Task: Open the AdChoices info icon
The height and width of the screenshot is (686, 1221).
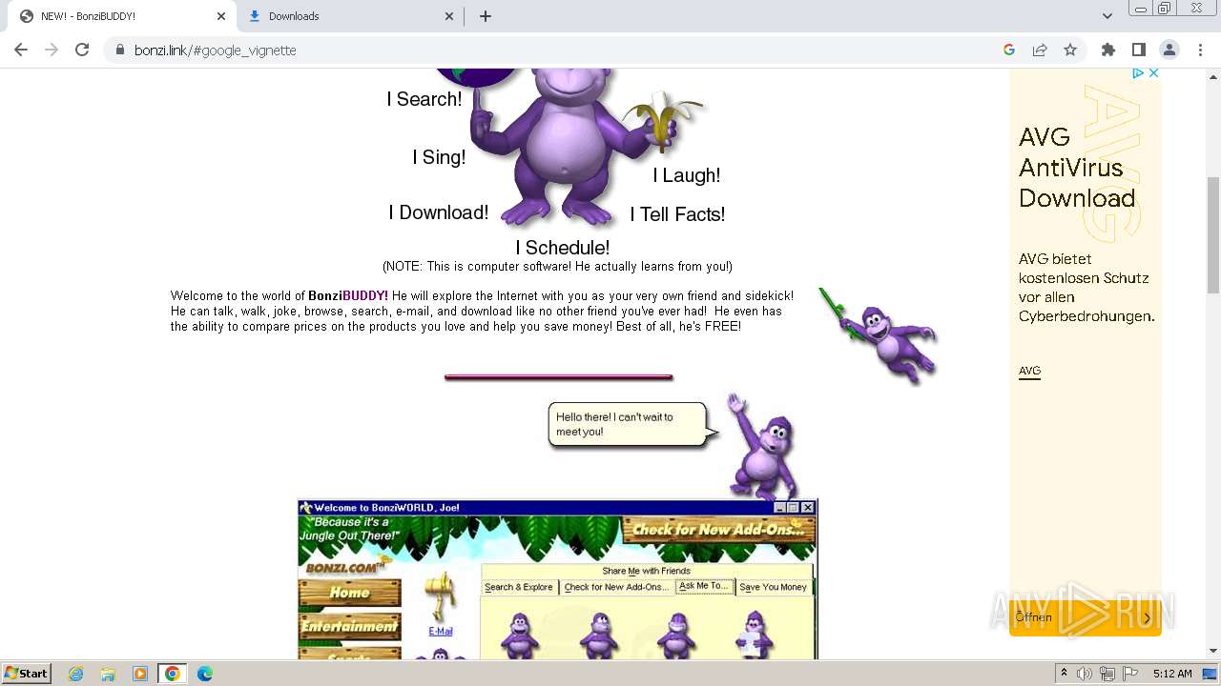Action: pos(1138,73)
